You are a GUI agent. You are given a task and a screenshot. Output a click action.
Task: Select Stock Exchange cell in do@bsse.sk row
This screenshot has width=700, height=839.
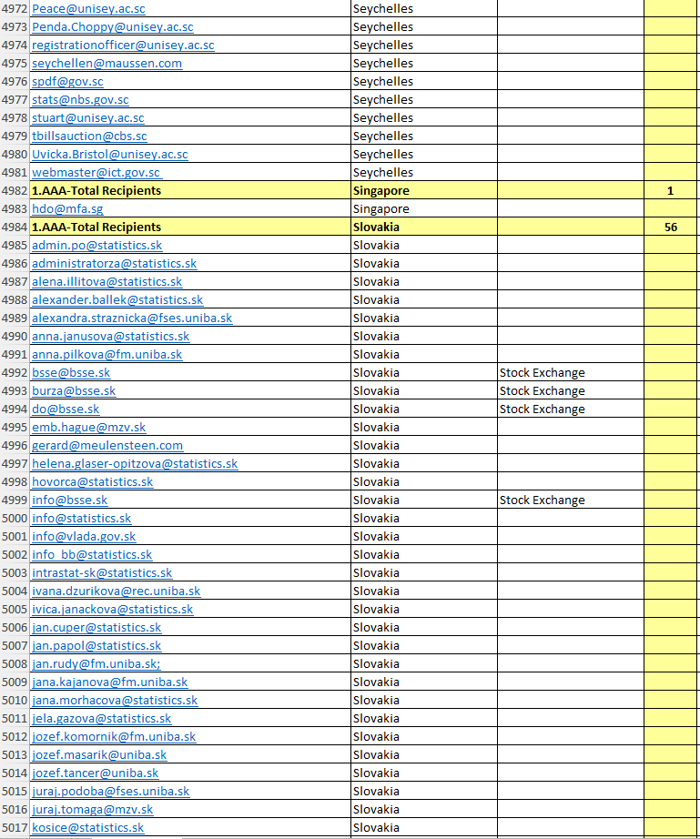tap(571, 409)
